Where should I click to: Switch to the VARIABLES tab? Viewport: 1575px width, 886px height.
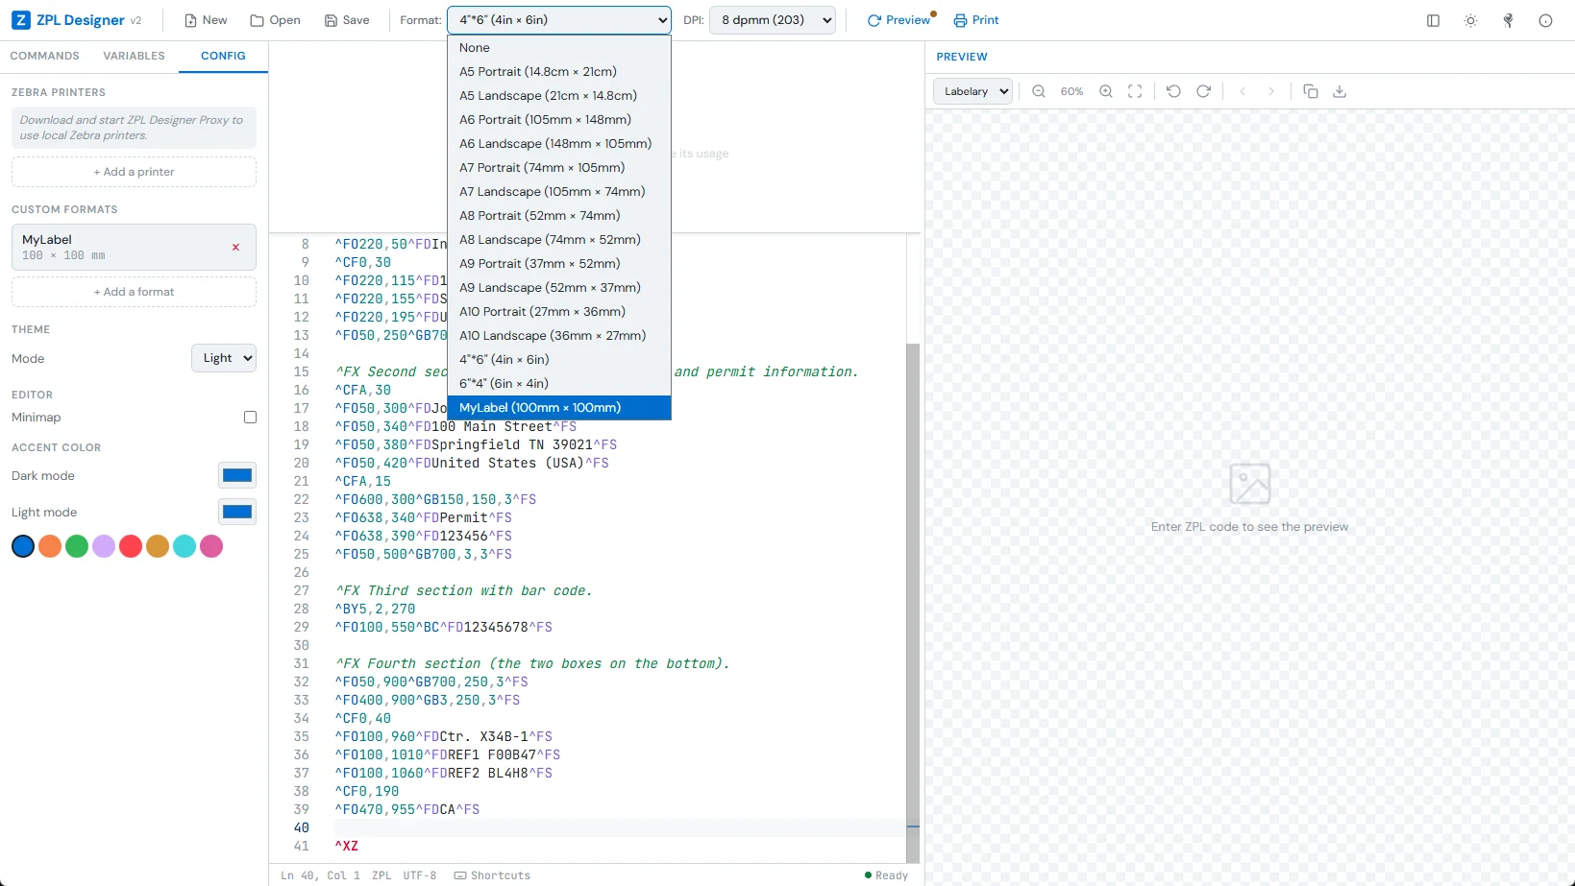pos(134,56)
